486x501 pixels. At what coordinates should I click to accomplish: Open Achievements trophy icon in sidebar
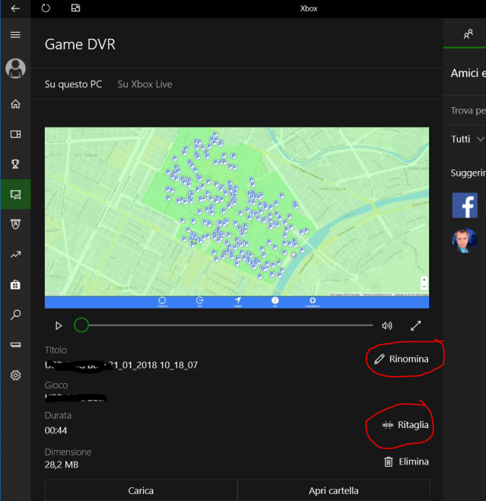(x=15, y=163)
